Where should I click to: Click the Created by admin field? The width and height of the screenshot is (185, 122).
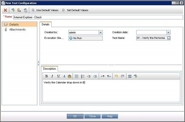(84, 32)
